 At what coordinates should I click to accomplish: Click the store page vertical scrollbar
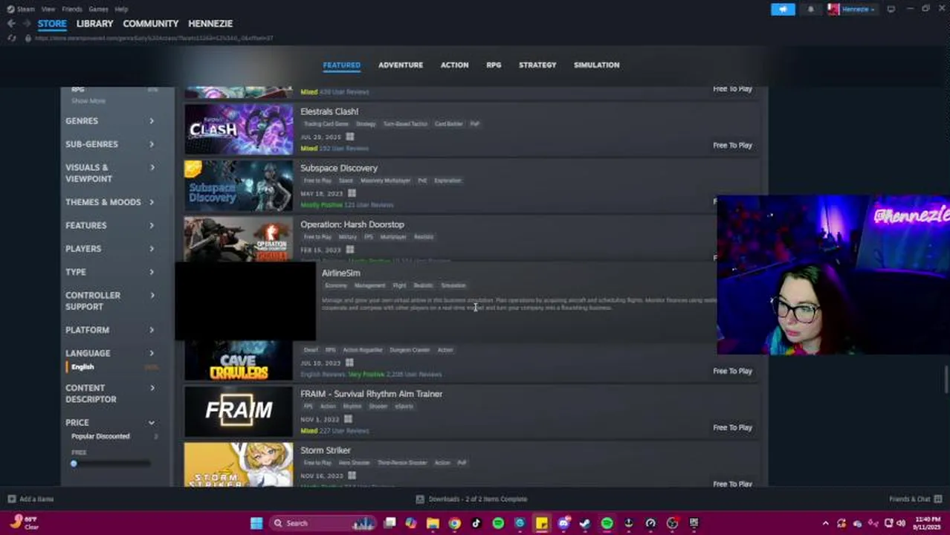coord(946,379)
